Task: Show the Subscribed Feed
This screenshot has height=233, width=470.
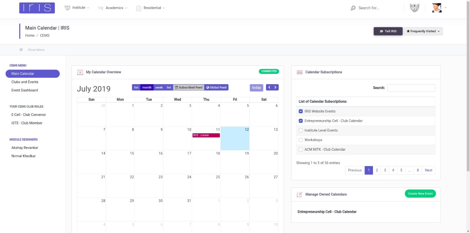Action: (188, 88)
